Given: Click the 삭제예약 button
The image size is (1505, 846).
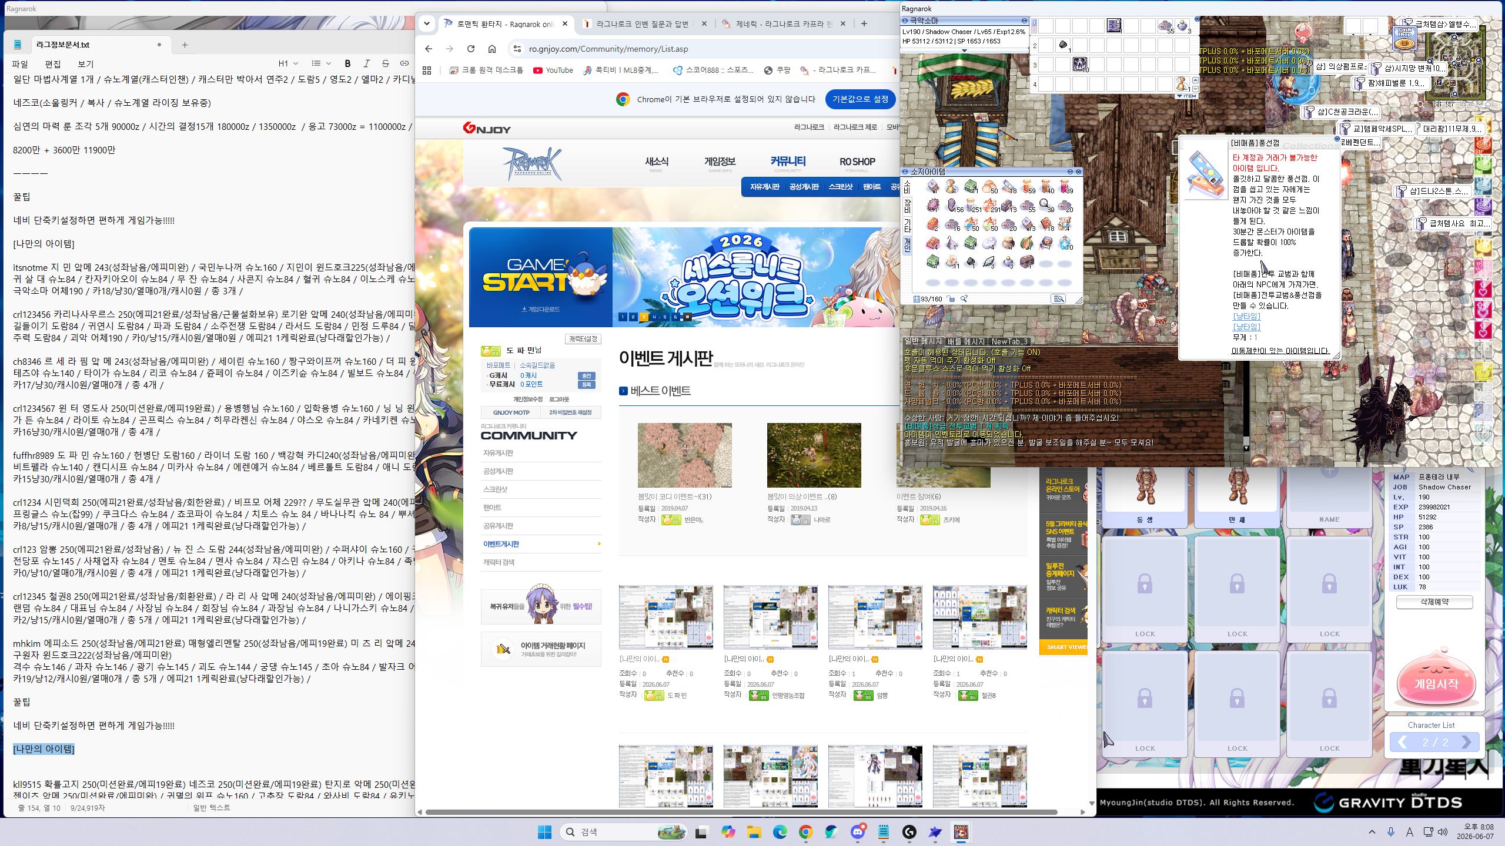Looking at the screenshot, I should pyautogui.click(x=1434, y=602).
